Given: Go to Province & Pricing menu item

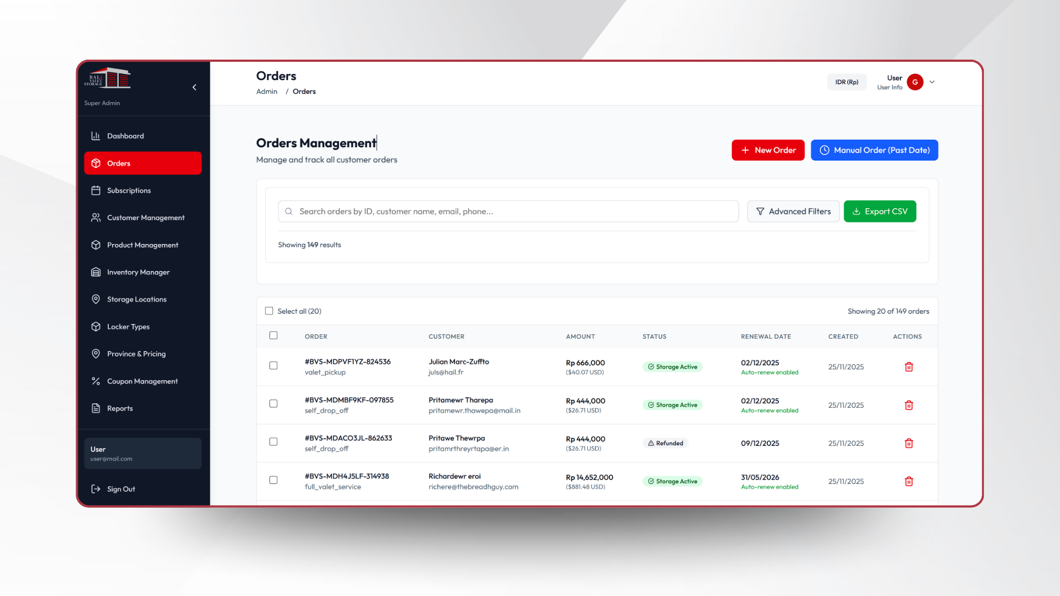Looking at the screenshot, I should 136,354.
